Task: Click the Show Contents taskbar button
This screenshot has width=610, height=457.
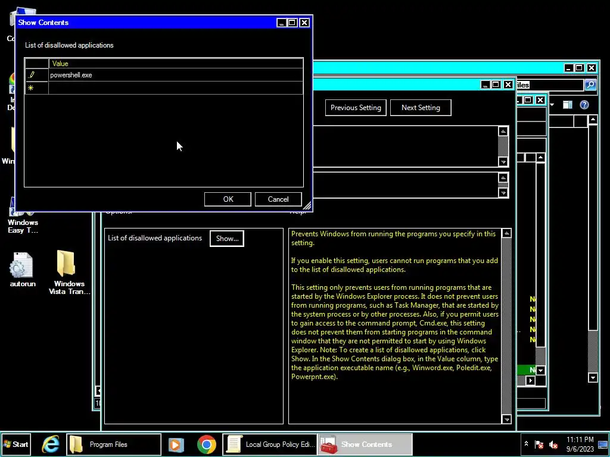Action: point(365,444)
